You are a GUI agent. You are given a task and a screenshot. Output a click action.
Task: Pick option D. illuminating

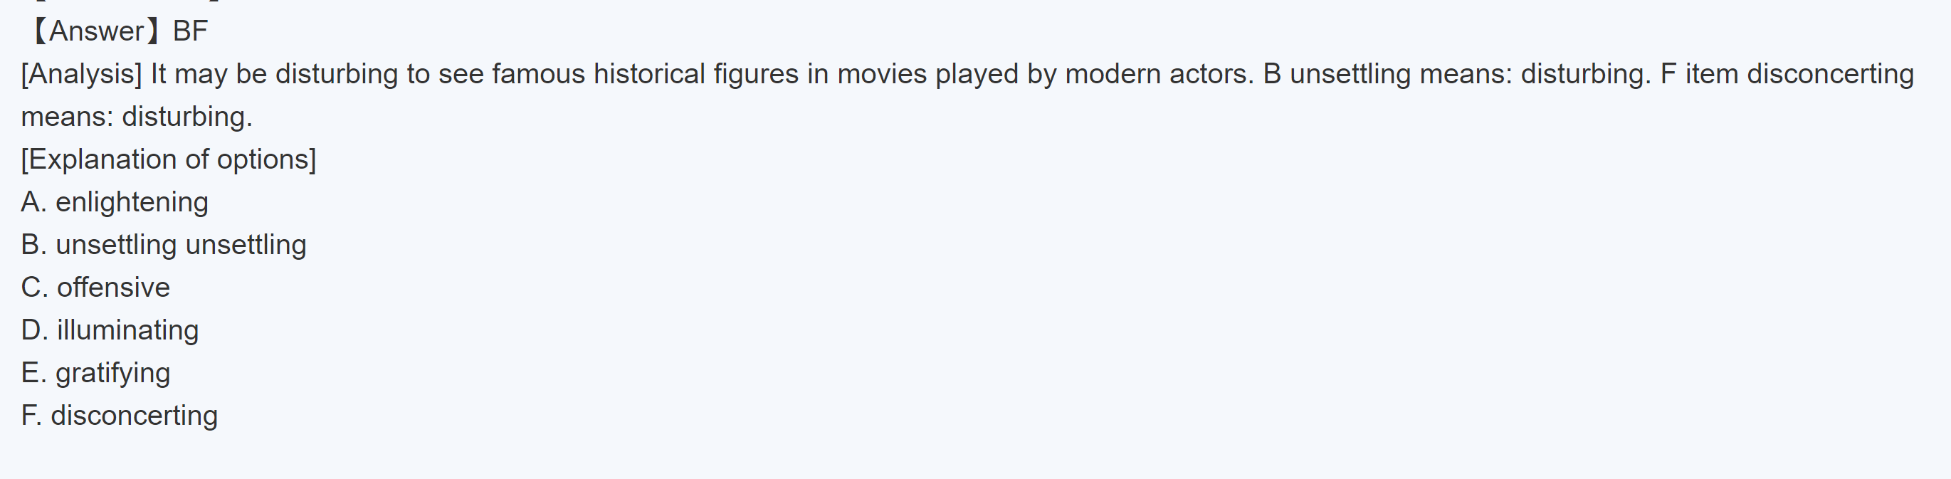tap(110, 330)
